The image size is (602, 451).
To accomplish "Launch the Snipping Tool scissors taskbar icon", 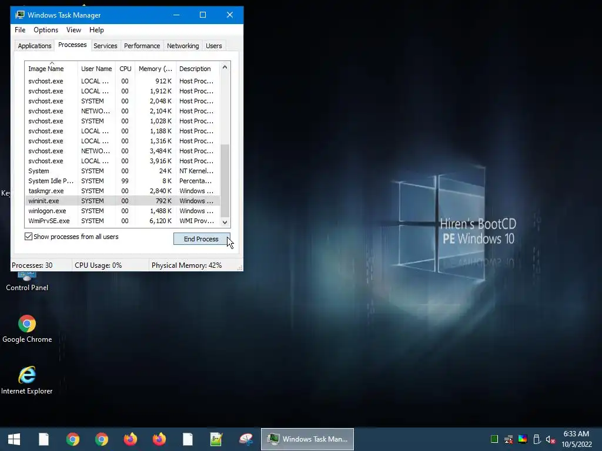I will pyautogui.click(x=246, y=439).
